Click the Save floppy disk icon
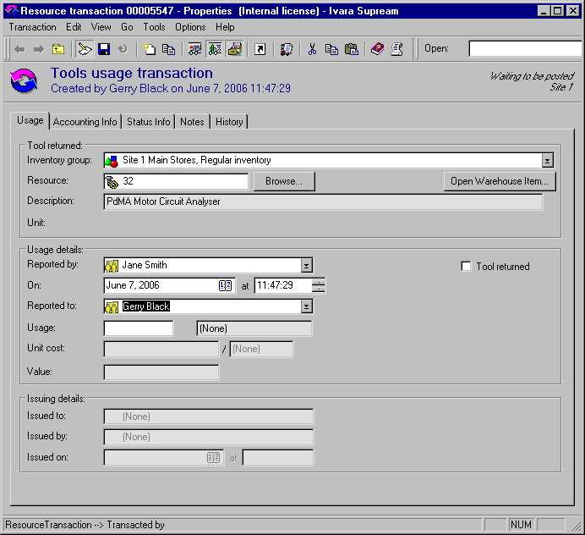This screenshot has height=535, width=585. [105, 49]
